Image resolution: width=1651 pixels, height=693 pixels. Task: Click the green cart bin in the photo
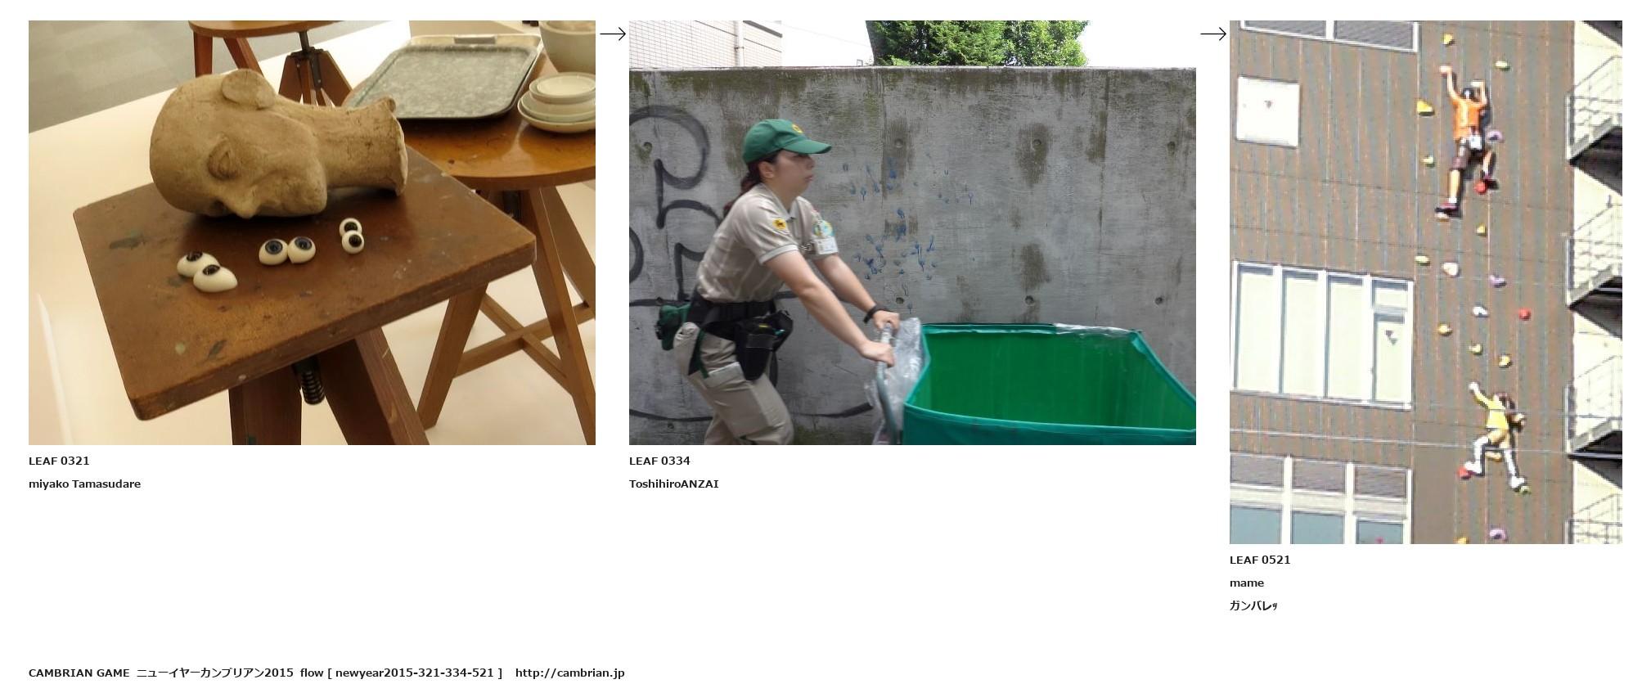(x=1050, y=384)
